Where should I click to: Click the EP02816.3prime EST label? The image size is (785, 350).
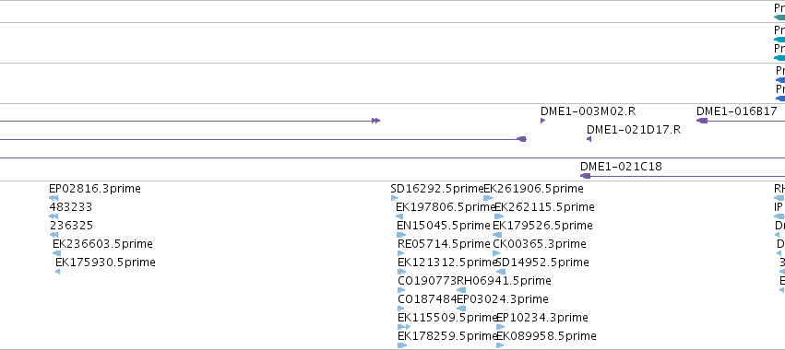pyautogui.click(x=95, y=189)
